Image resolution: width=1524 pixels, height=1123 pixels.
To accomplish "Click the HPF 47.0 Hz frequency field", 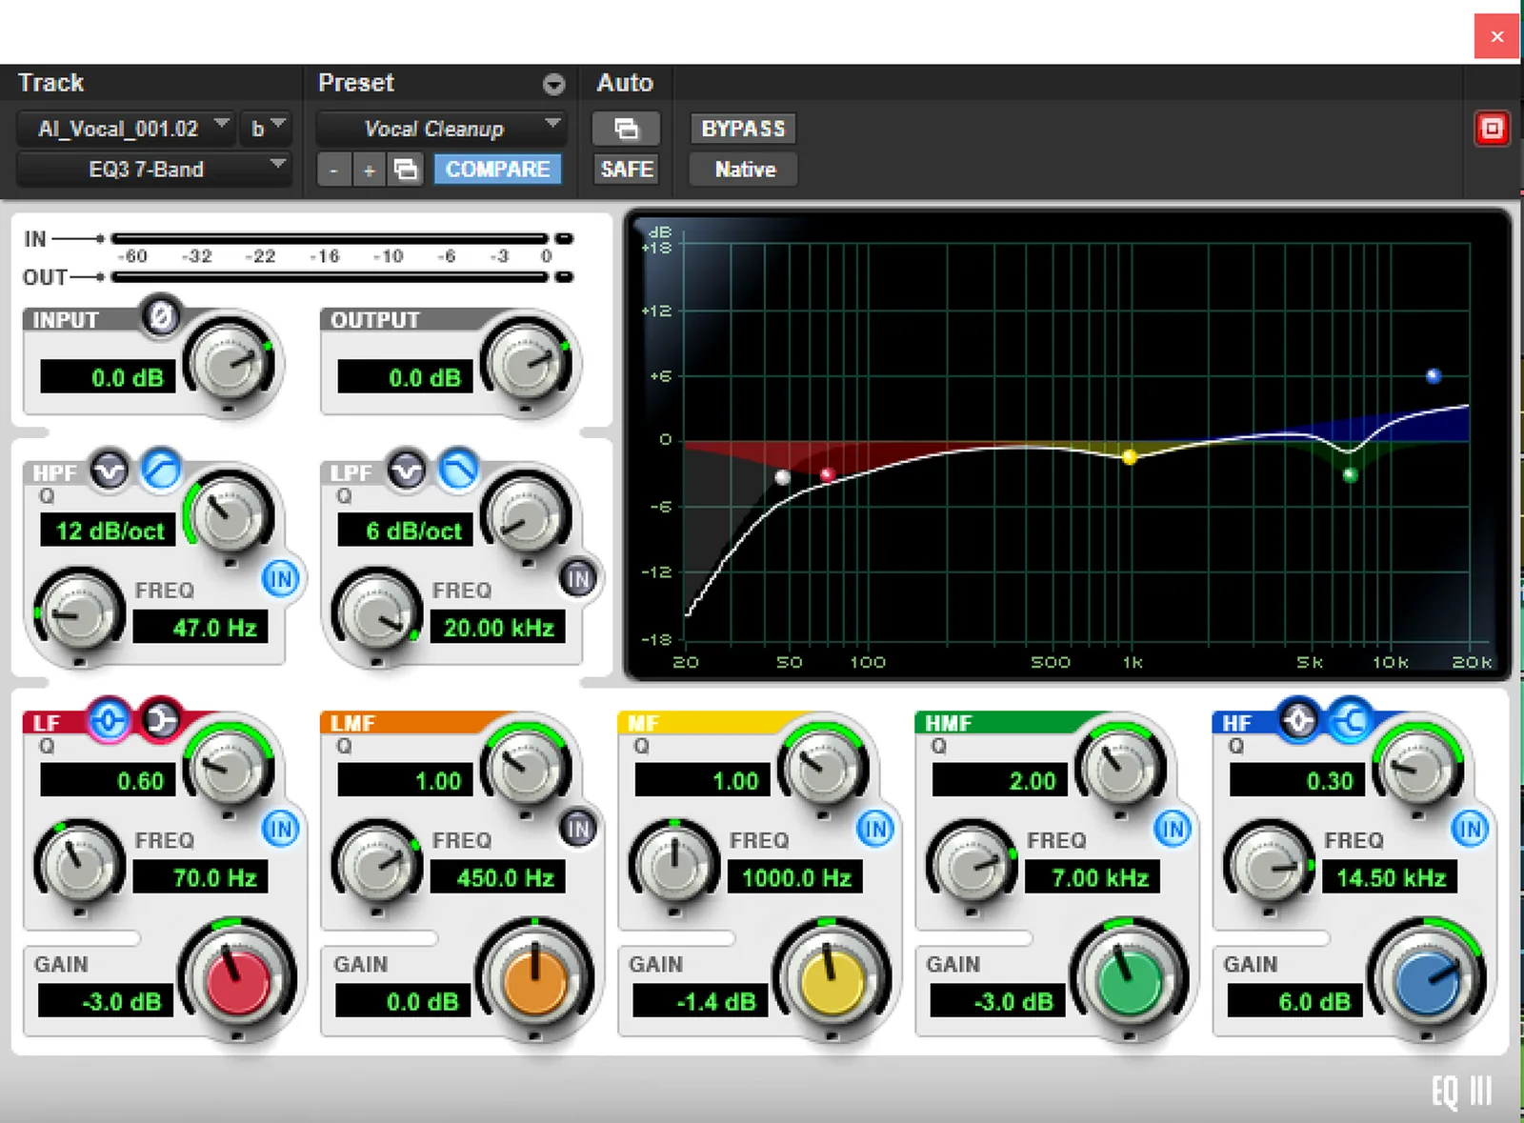I will 200,628.
